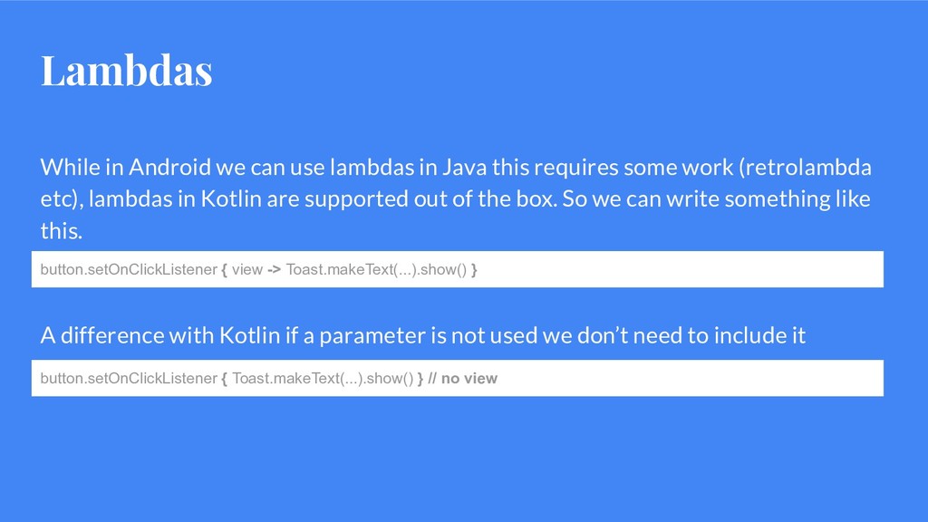Click the word 'retrolambda' in the paragraph
The image size is (928, 522).
807,168
